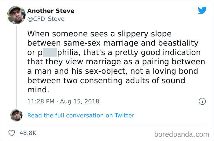Open the tweet info icon
Image resolution: width=214 pixels, height=141 pixels.
pos(201,101)
